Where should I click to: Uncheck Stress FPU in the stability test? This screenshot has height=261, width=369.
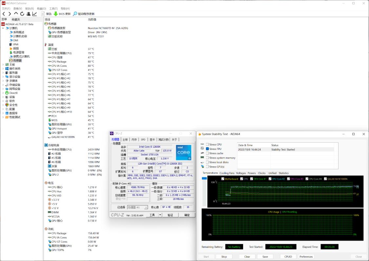point(207,148)
